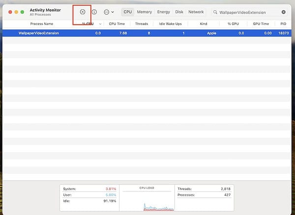
Task: Show the Network tab
Action: [196, 12]
